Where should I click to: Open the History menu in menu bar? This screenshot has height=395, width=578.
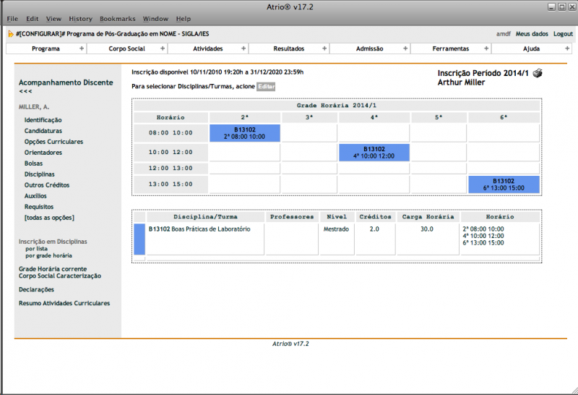click(80, 18)
